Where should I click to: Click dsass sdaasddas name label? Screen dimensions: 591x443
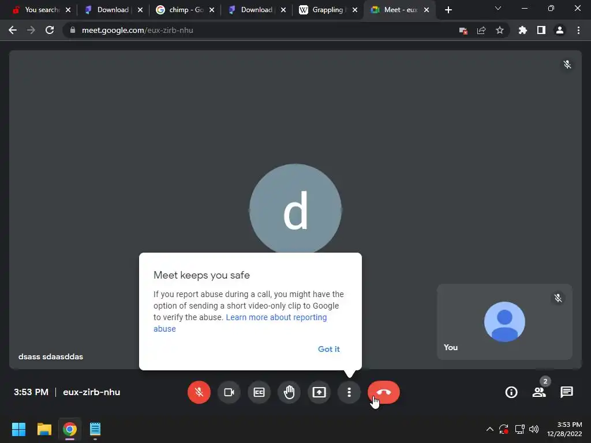51,356
